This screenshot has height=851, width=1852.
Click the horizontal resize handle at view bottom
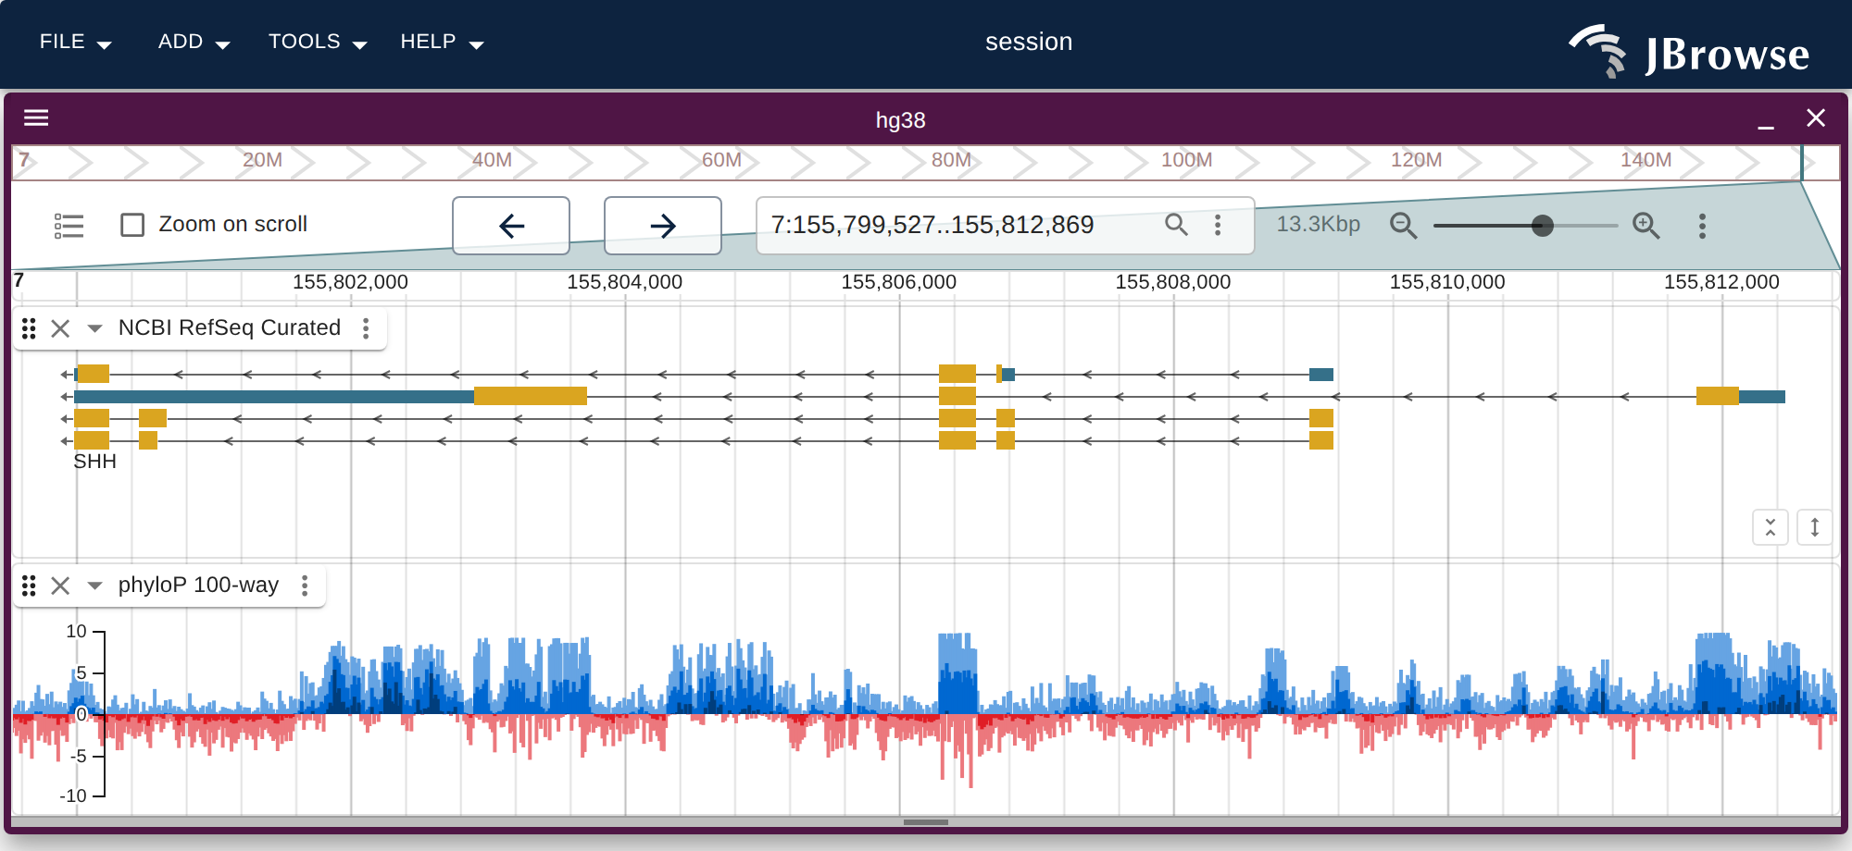(x=926, y=822)
